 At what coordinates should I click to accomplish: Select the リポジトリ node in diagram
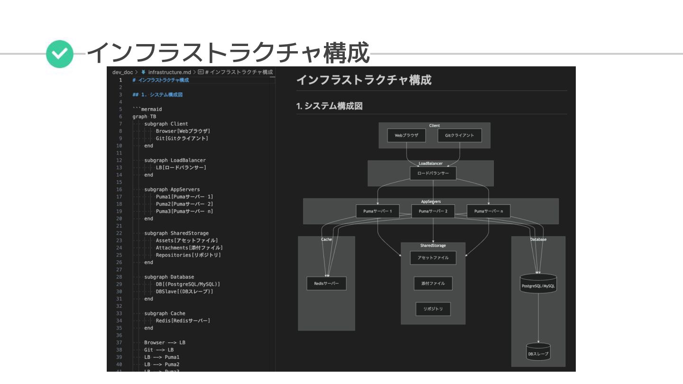(433, 309)
